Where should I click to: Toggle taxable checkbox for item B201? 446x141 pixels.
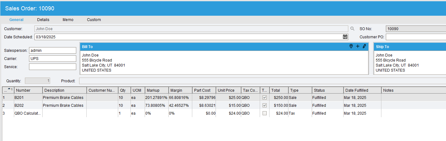(264, 98)
